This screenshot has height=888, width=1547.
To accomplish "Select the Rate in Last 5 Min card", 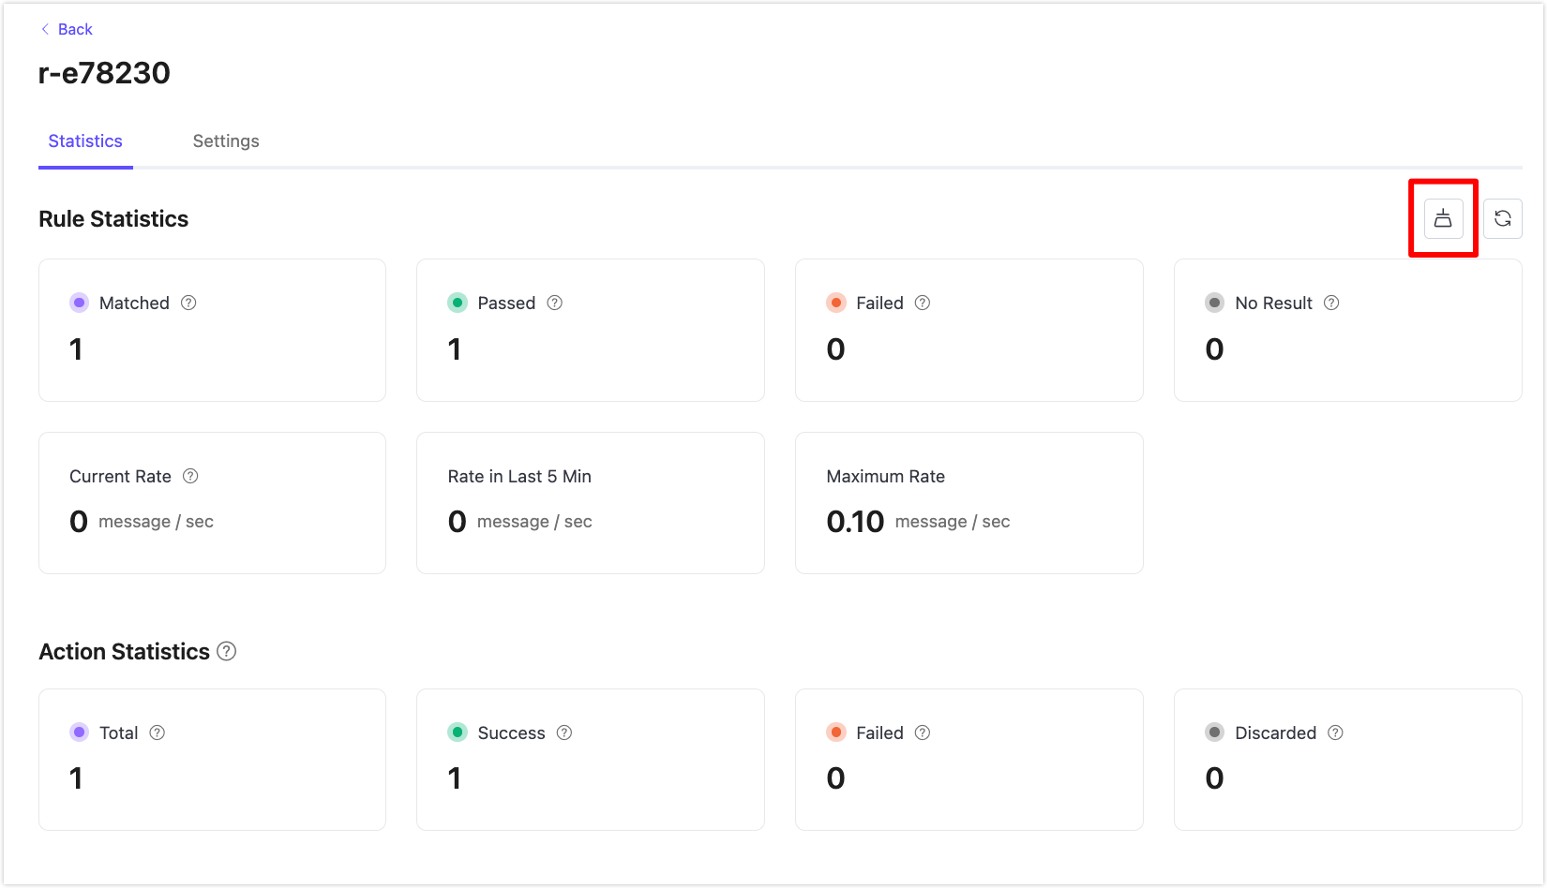I will pos(590,503).
